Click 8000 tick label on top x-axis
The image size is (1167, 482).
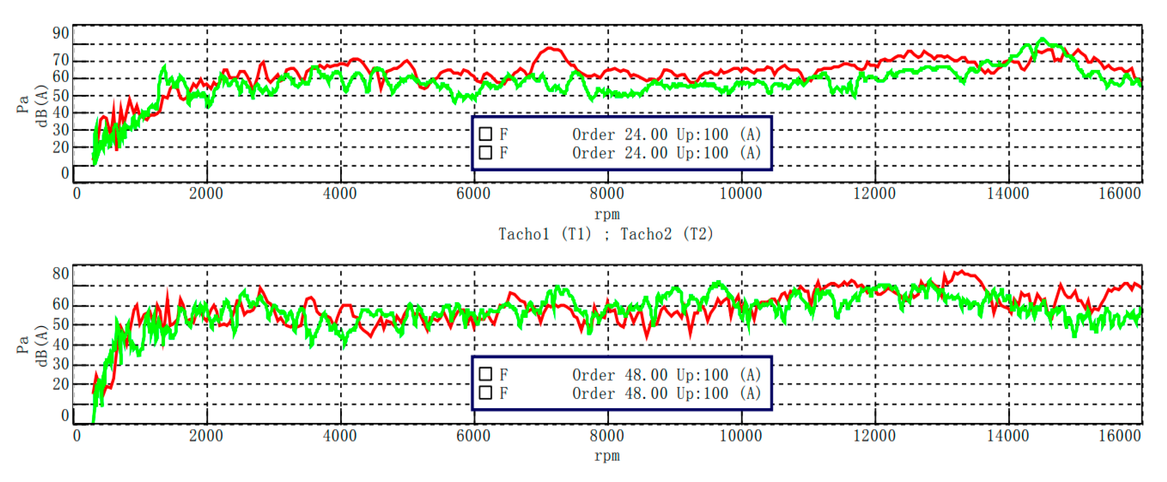pyautogui.click(x=607, y=194)
